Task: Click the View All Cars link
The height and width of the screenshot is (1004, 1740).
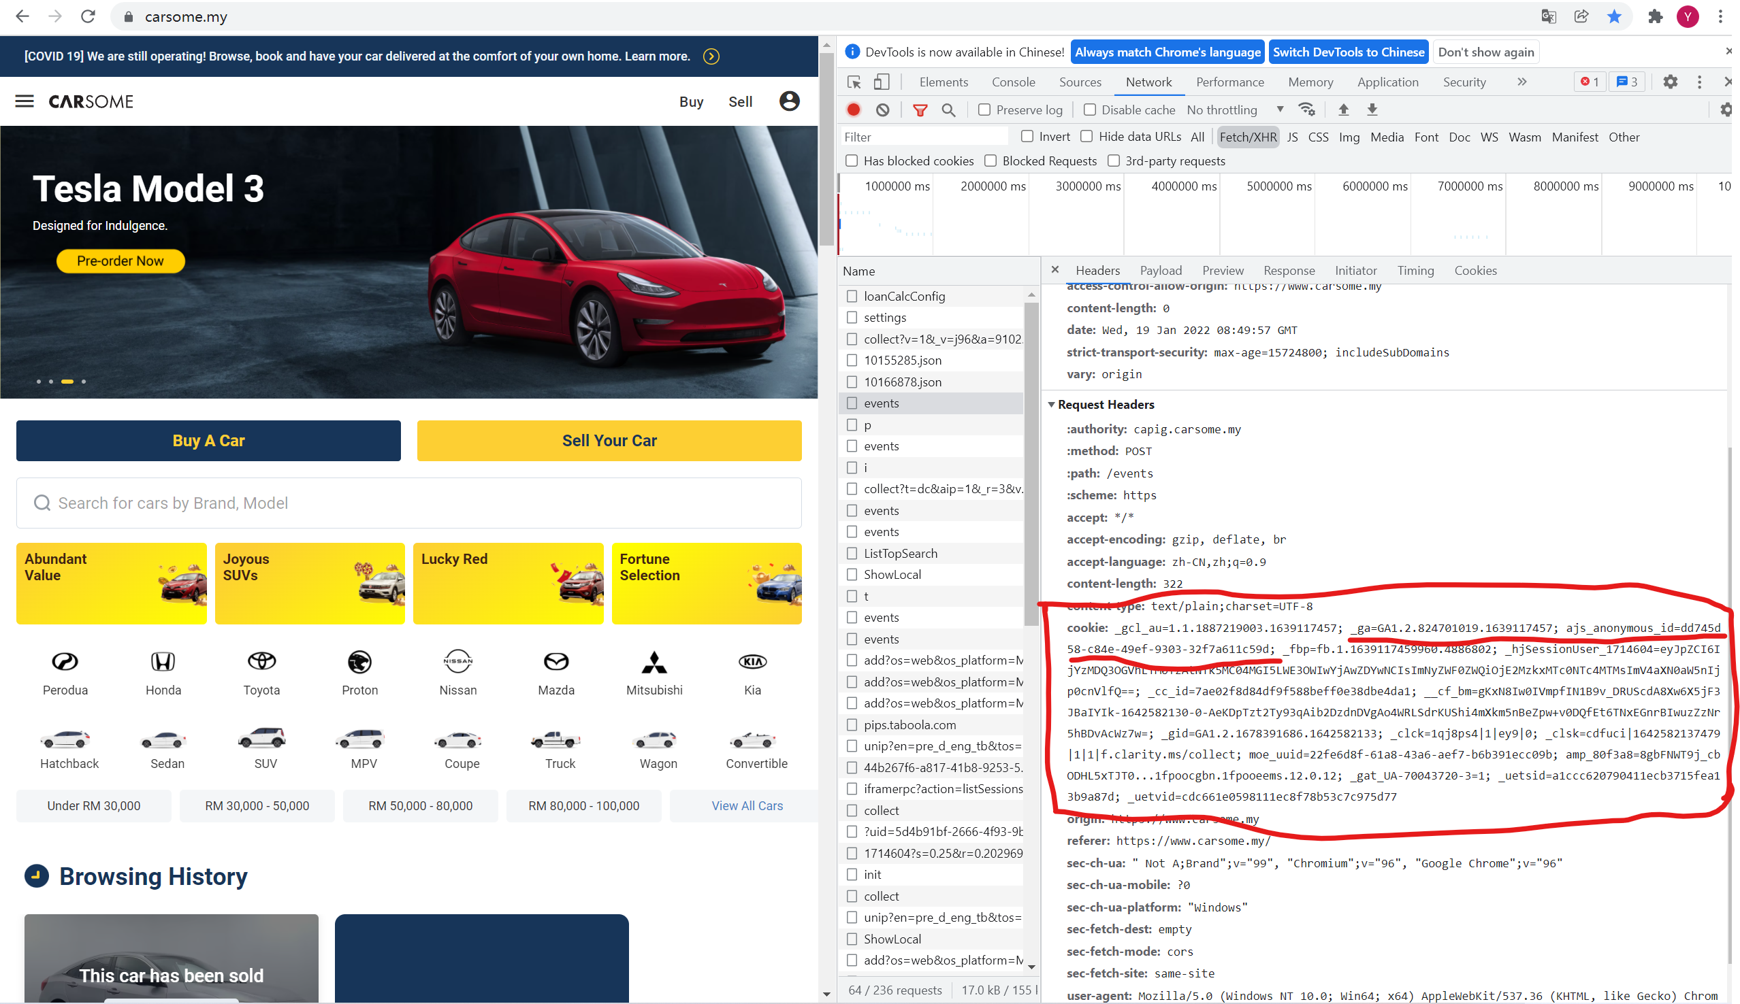Action: 747,805
